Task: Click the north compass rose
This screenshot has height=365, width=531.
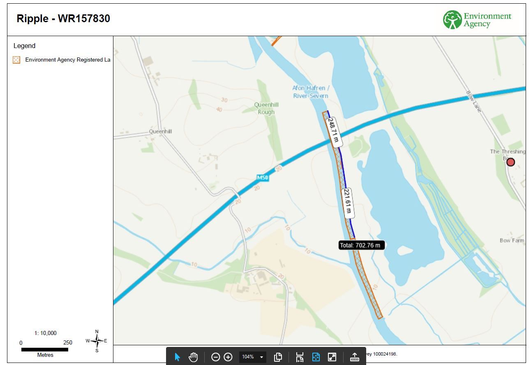Action: click(x=97, y=341)
